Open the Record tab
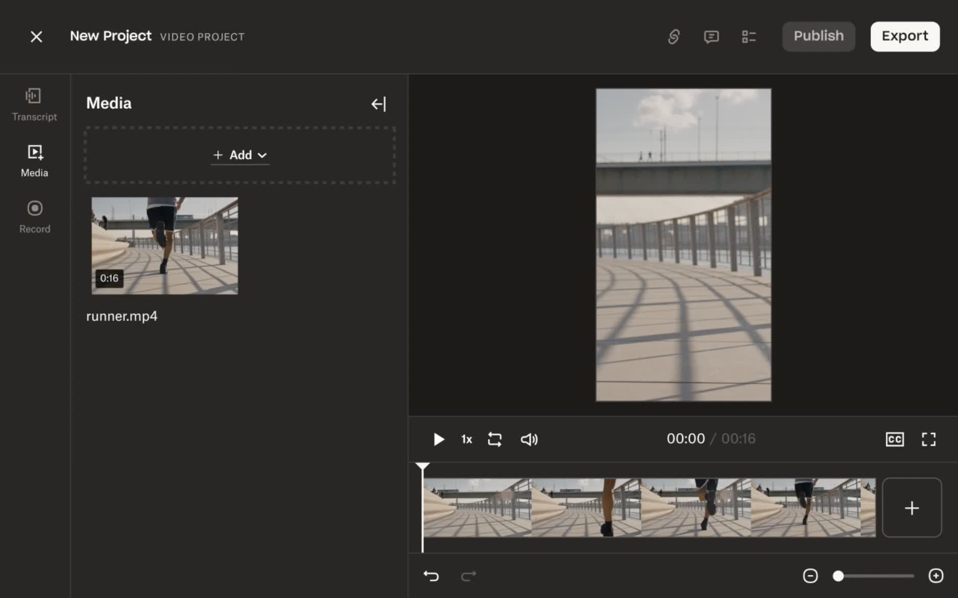Screen dimensions: 958x598 (x=35, y=217)
